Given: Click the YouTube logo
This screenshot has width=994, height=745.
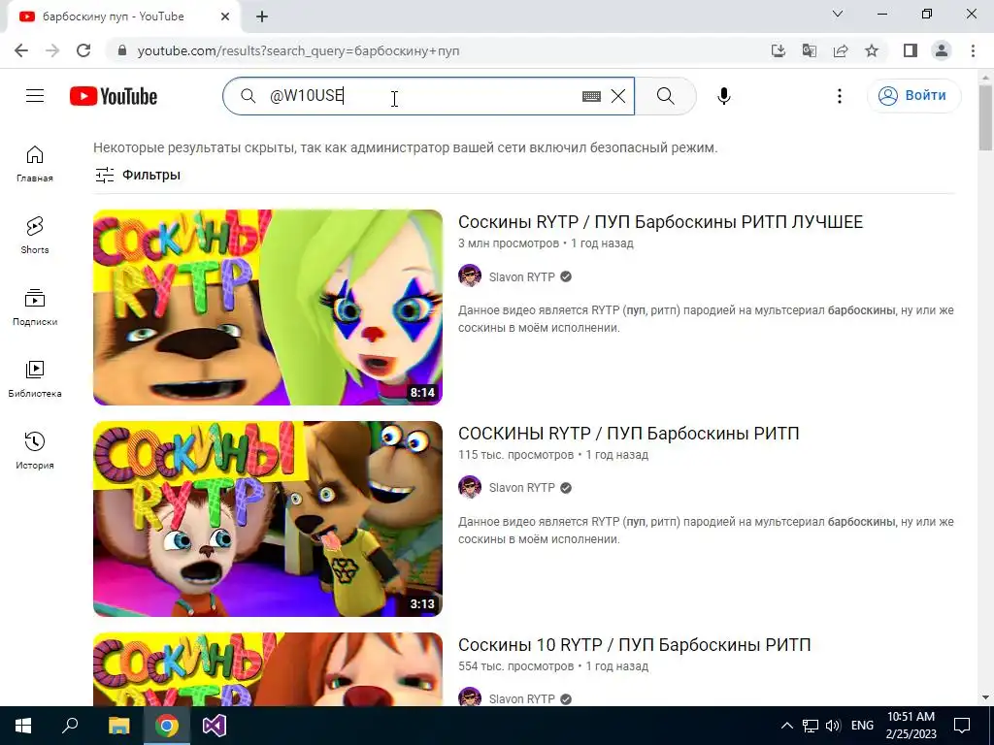Looking at the screenshot, I should click(x=114, y=96).
